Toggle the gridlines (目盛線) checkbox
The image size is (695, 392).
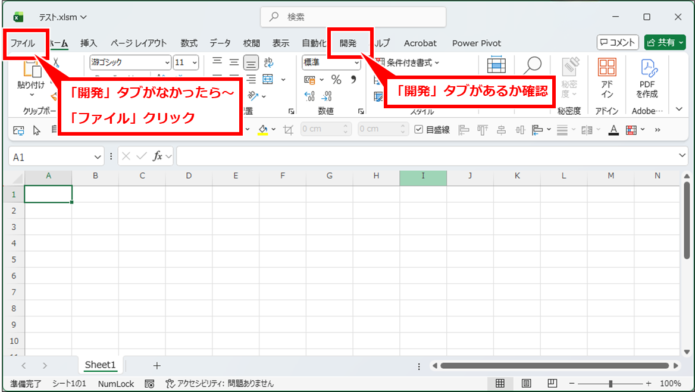click(419, 130)
